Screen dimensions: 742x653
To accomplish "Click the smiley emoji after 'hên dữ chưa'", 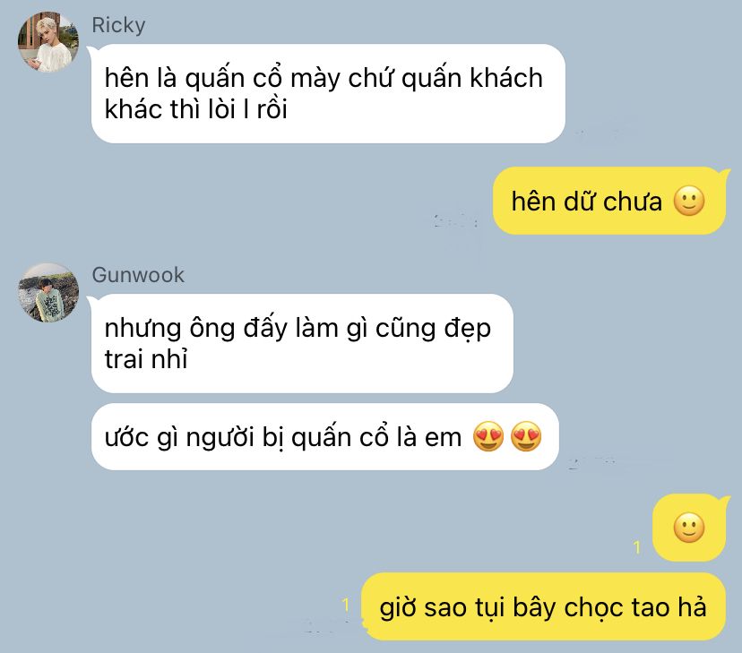I will pos(688,201).
